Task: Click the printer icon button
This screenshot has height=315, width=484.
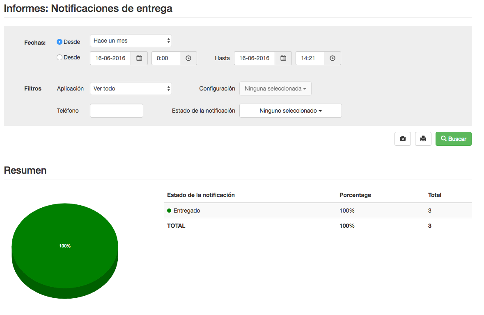Action: (423, 139)
